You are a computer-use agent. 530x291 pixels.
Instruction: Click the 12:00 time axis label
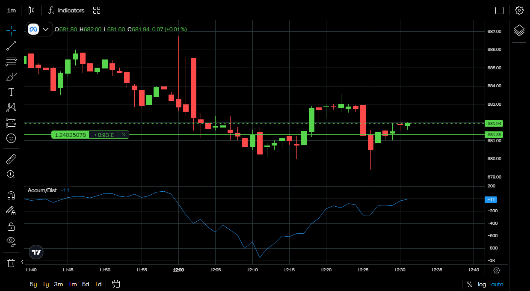pyautogui.click(x=178, y=270)
